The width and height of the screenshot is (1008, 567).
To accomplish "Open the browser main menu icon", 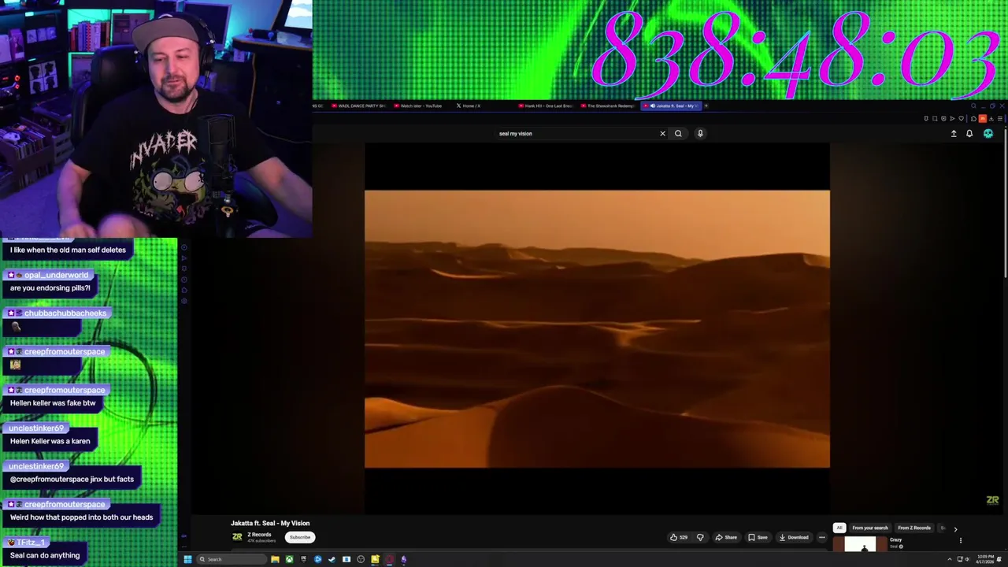I will [x=1000, y=118].
